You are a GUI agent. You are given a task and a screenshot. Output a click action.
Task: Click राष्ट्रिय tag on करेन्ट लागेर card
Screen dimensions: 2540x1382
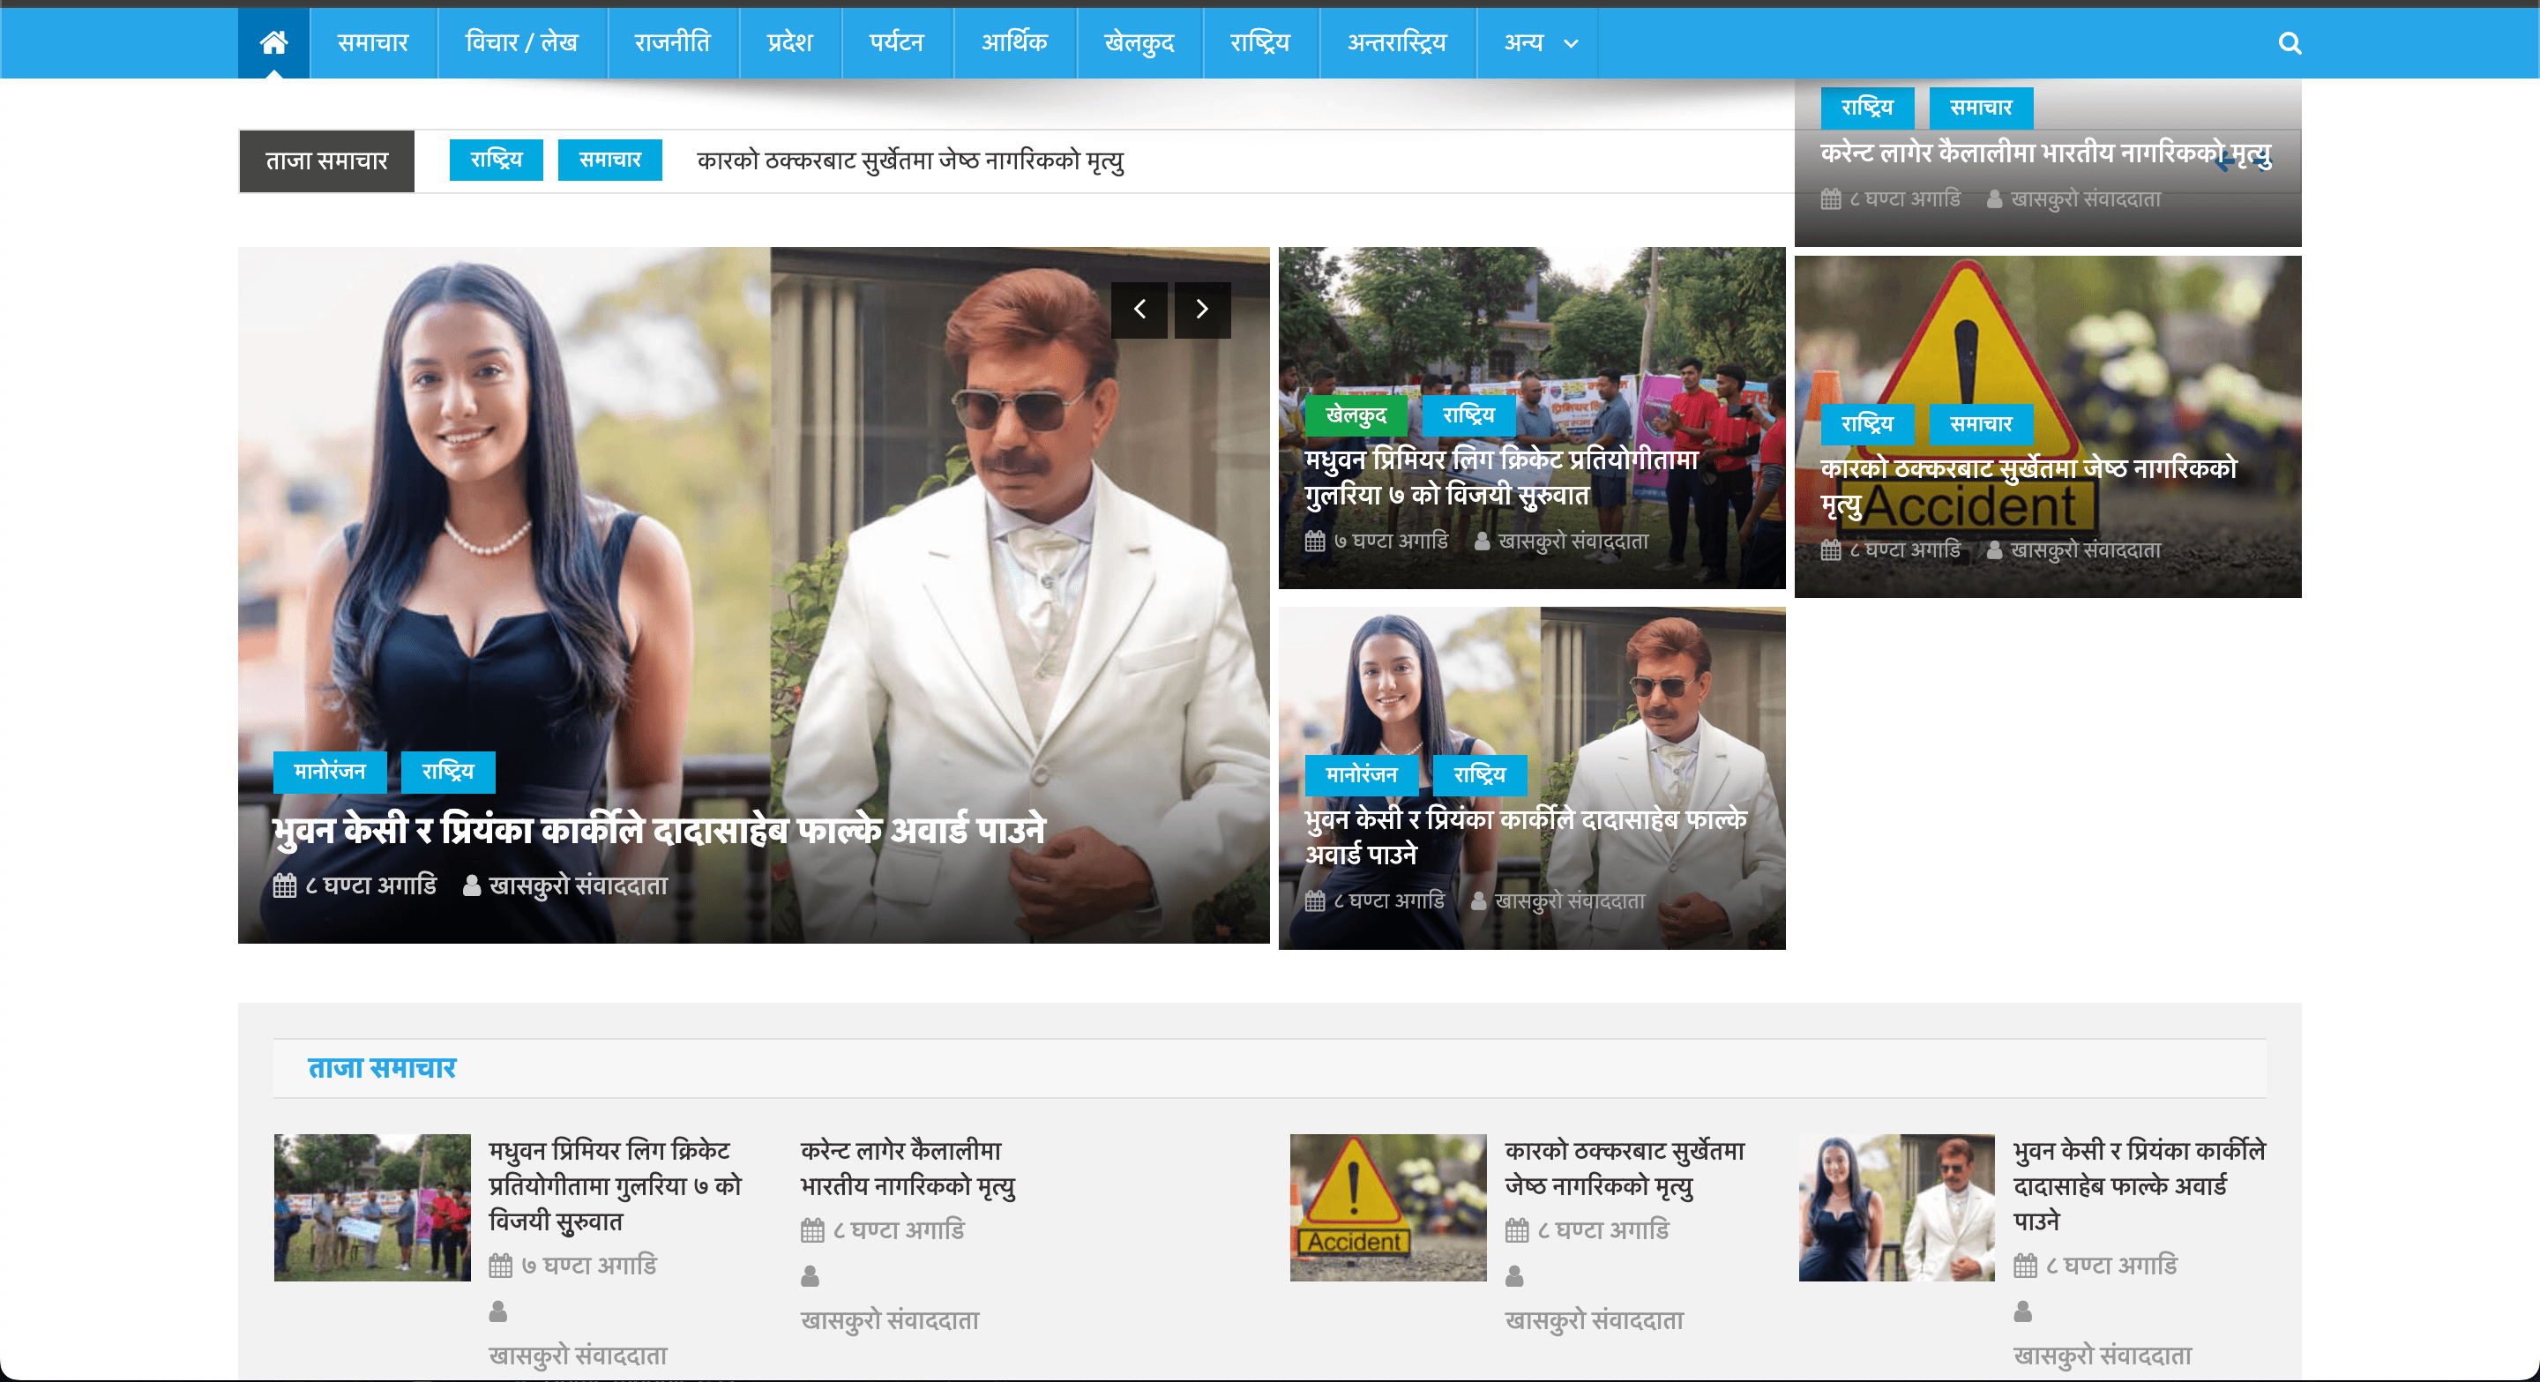(1866, 108)
